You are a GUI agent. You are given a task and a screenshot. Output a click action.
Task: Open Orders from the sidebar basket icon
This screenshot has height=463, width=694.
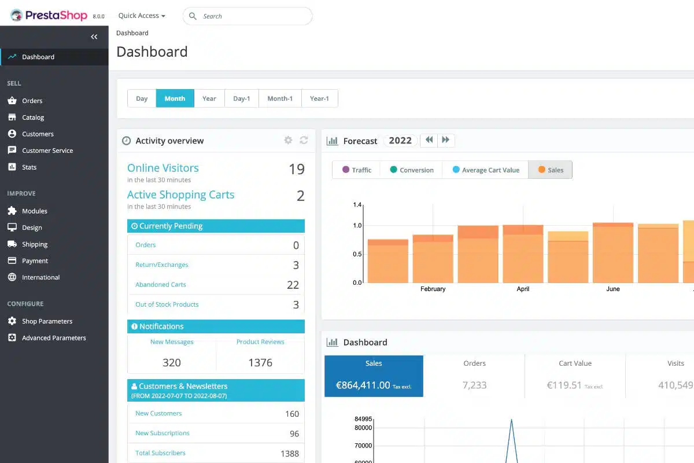coord(12,101)
